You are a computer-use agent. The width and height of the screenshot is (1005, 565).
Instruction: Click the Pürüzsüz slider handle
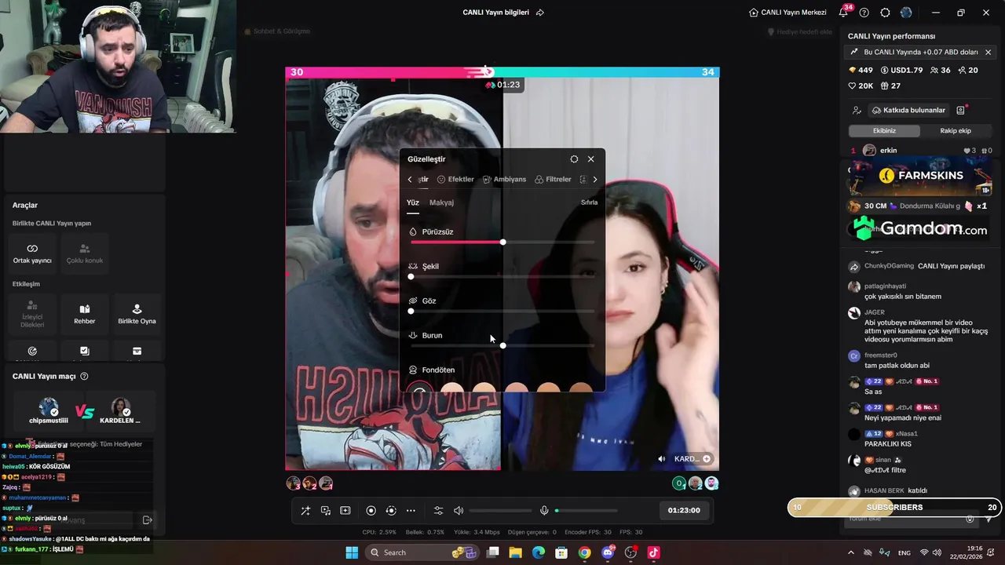click(502, 242)
